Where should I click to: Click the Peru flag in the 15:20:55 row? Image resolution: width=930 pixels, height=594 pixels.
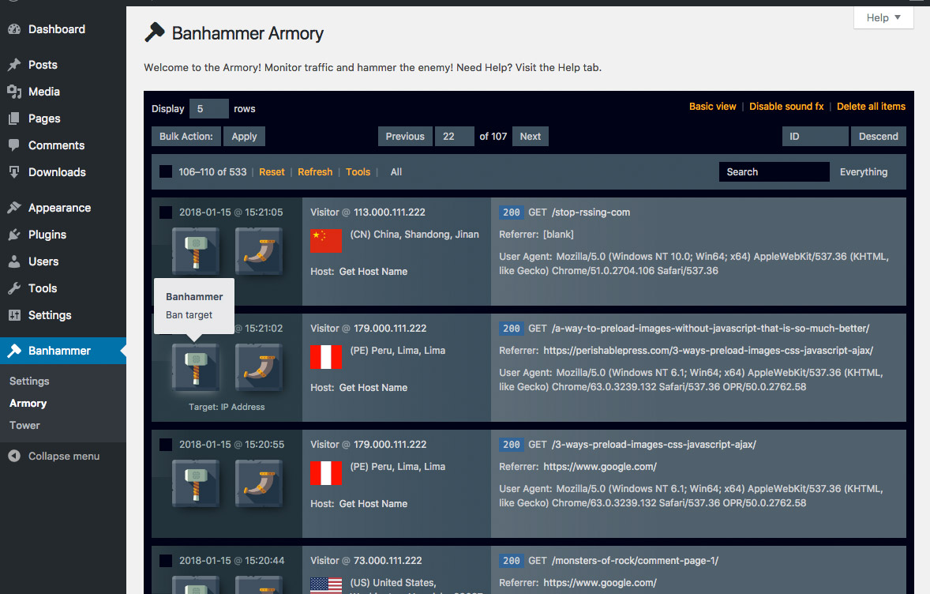point(326,473)
